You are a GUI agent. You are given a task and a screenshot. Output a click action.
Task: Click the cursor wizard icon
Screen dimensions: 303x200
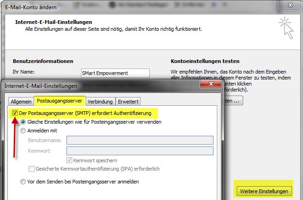click(286, 28)
